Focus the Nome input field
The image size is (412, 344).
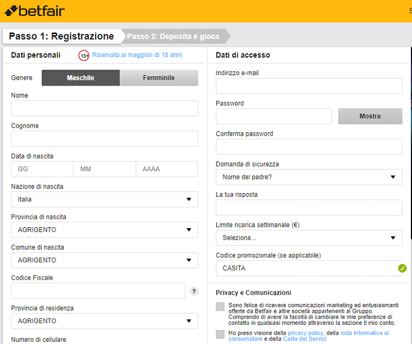pyautogui.click(x=104, y=109)
